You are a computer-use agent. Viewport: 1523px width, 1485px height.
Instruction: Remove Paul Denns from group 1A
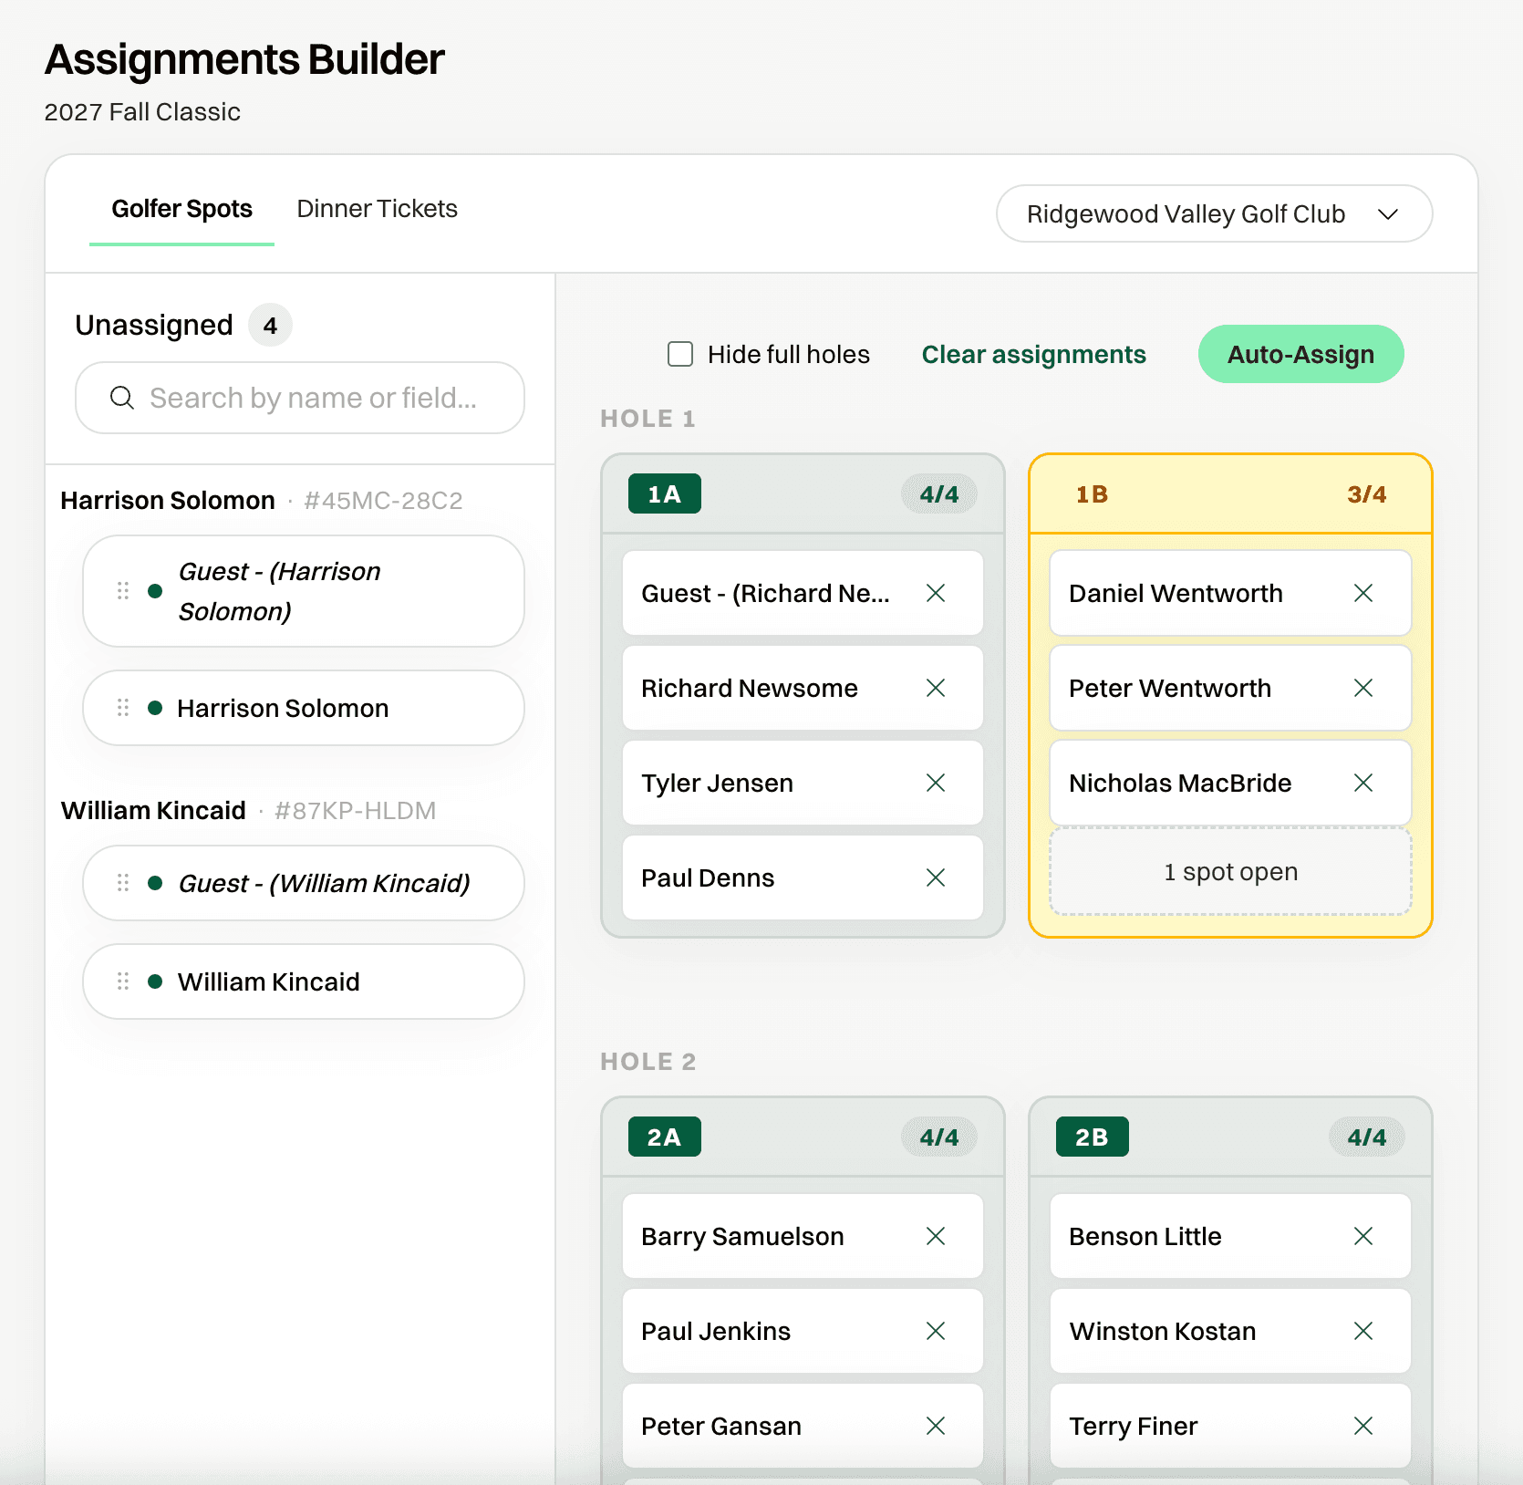[x=936, y=878]
